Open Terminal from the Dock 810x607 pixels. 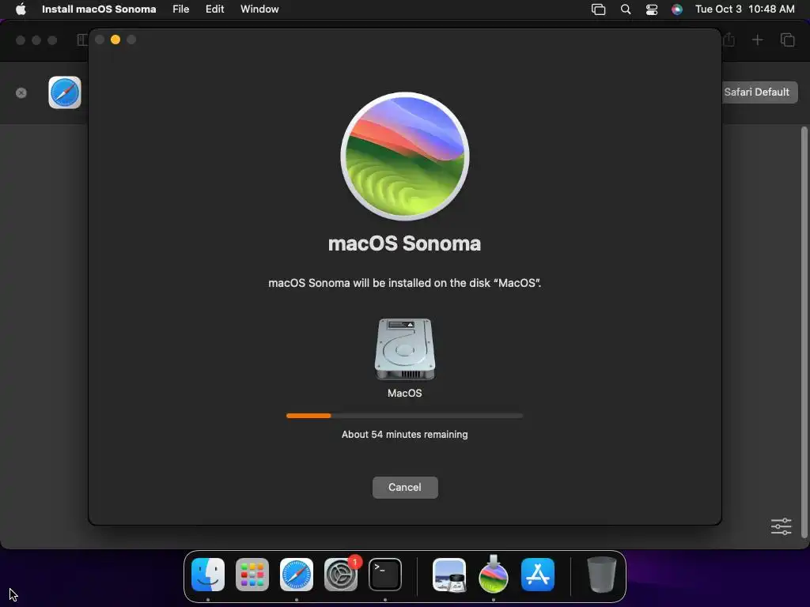click(x=385, y=575)
